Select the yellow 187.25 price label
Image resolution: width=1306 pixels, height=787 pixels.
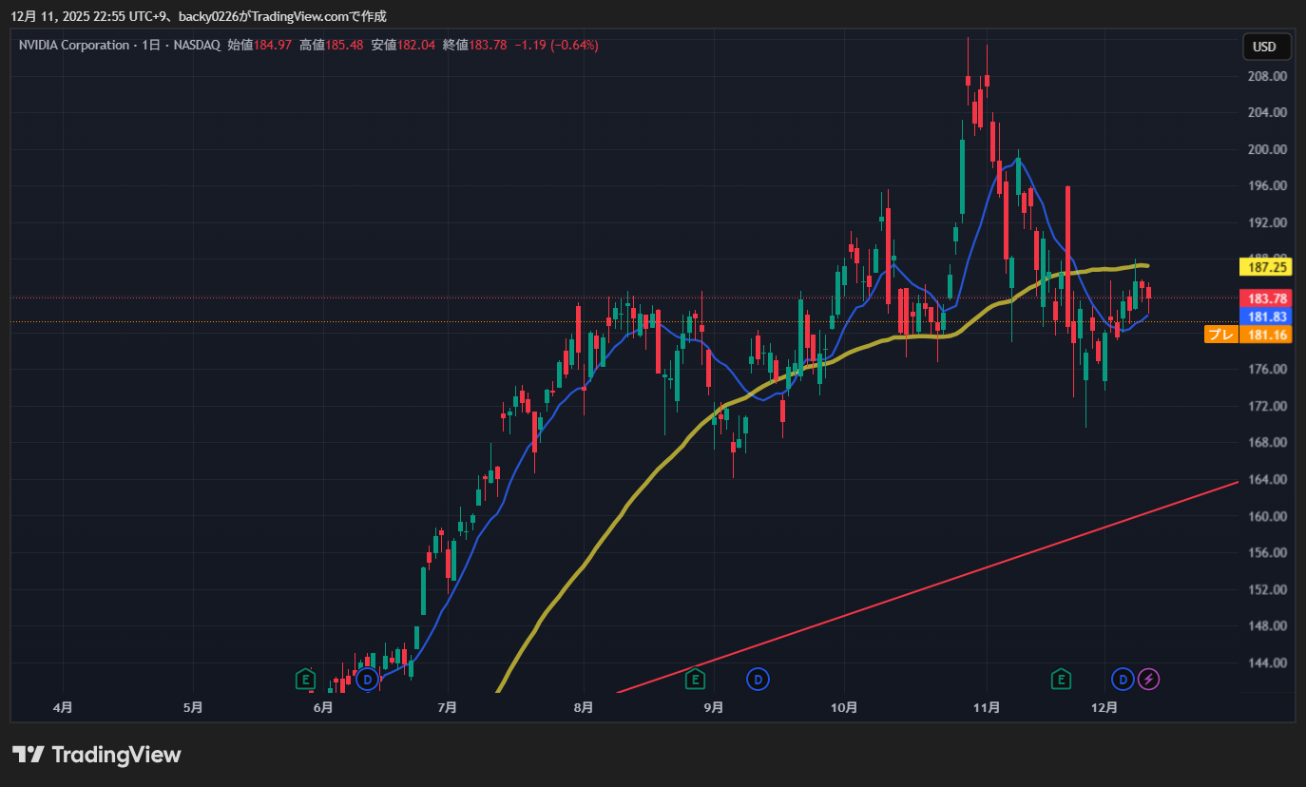pos(1264,268)
